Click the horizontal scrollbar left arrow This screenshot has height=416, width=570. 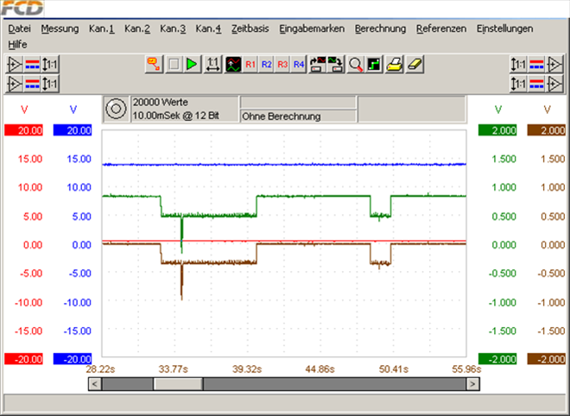pos(94,383)
